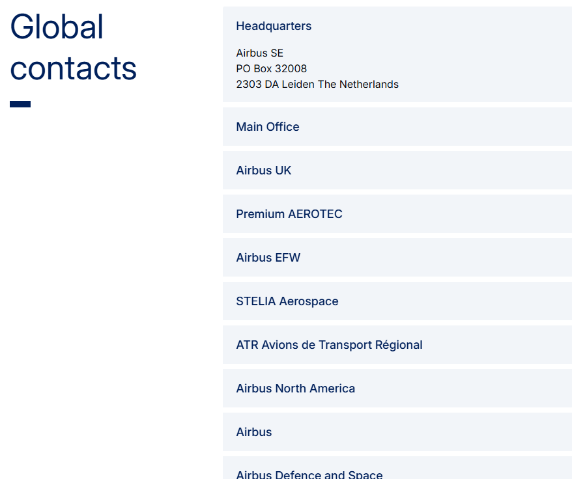Show STELIA Aerospace contact details

[x=287, y=301]
